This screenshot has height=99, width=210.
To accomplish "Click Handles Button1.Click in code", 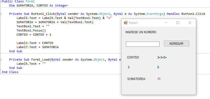I will coord(186,14).
